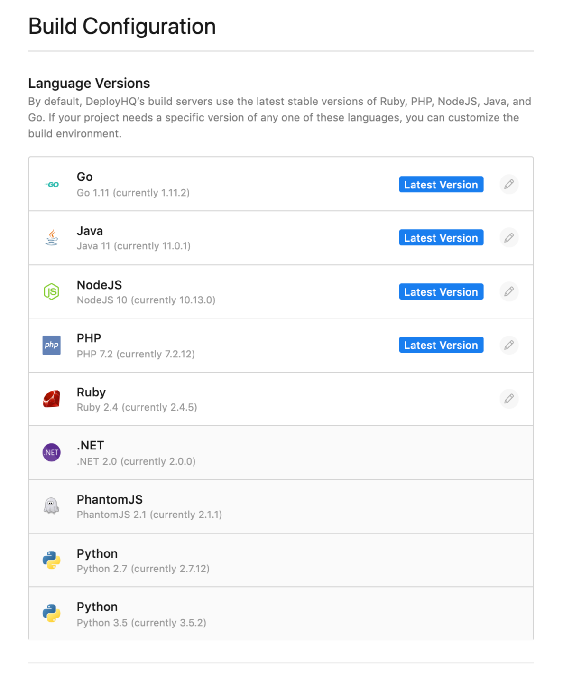Click the Language Versions heading

click(x=89, y=83)
